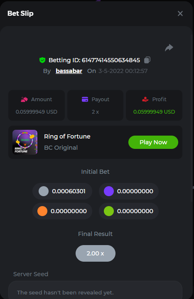Click the green color bet circle
Screen dimensions: 194x299
click(x=109, y=211)
